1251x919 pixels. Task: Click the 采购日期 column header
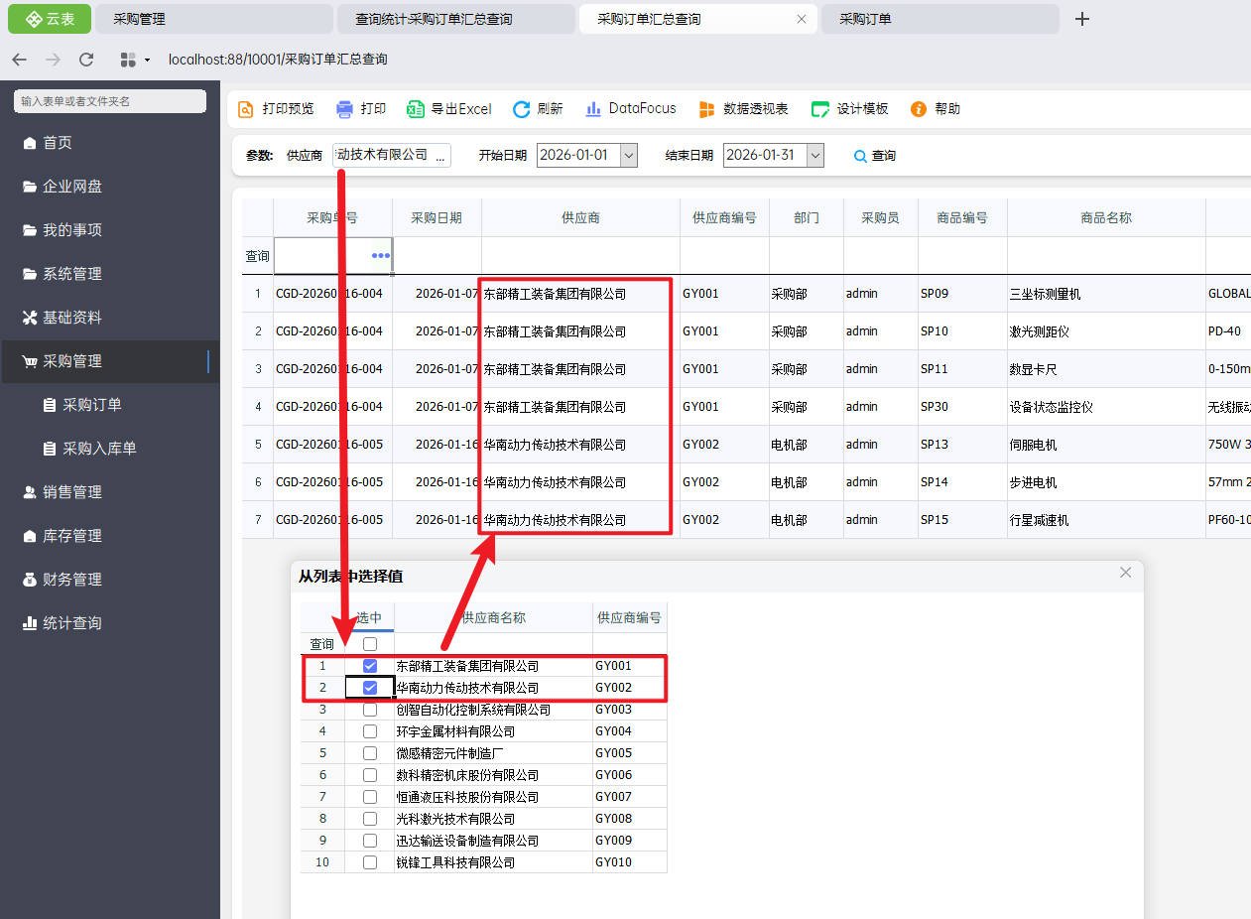(x=437, y=218)
